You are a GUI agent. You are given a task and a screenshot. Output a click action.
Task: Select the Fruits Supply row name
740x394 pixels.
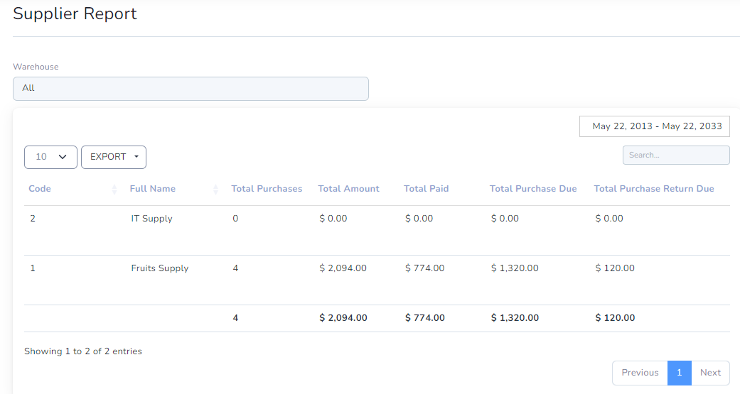pyautogui.click(x=160, y=268)
